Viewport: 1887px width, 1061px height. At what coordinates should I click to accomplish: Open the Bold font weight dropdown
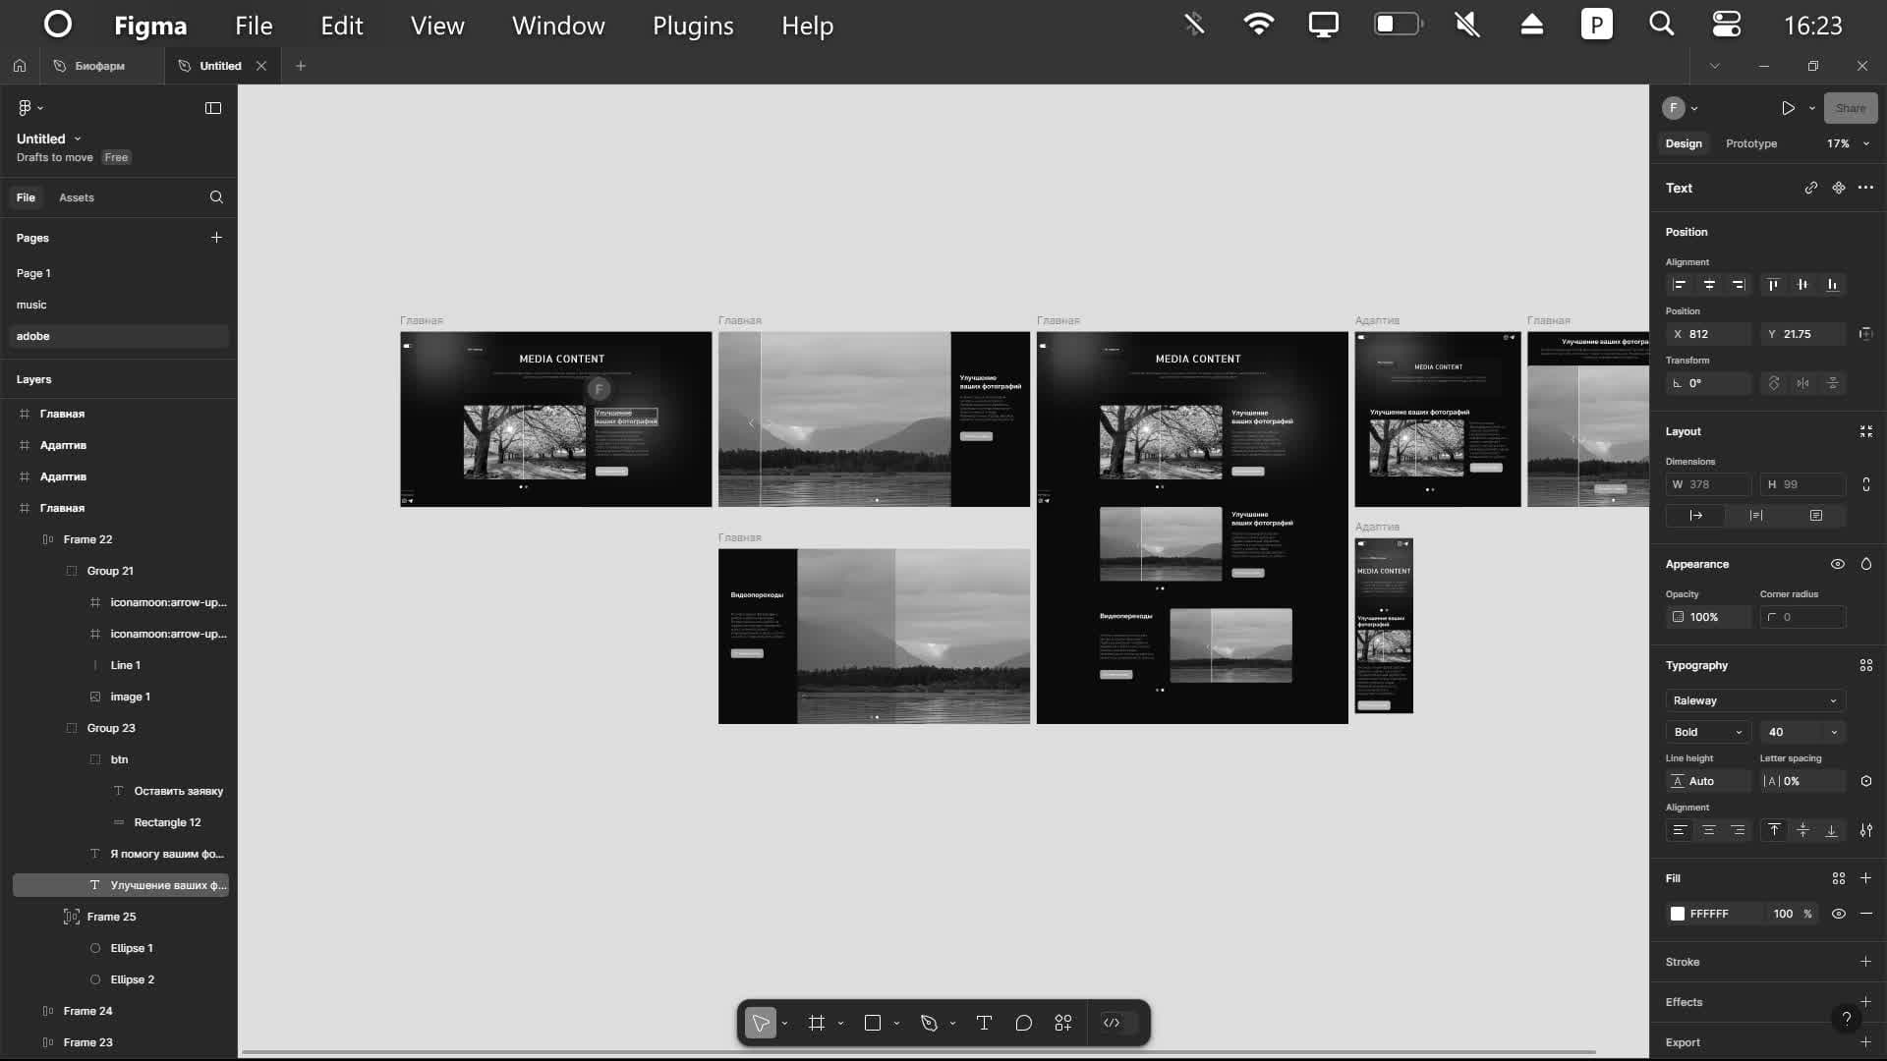pyautogui.click(x=1708, y=732)
